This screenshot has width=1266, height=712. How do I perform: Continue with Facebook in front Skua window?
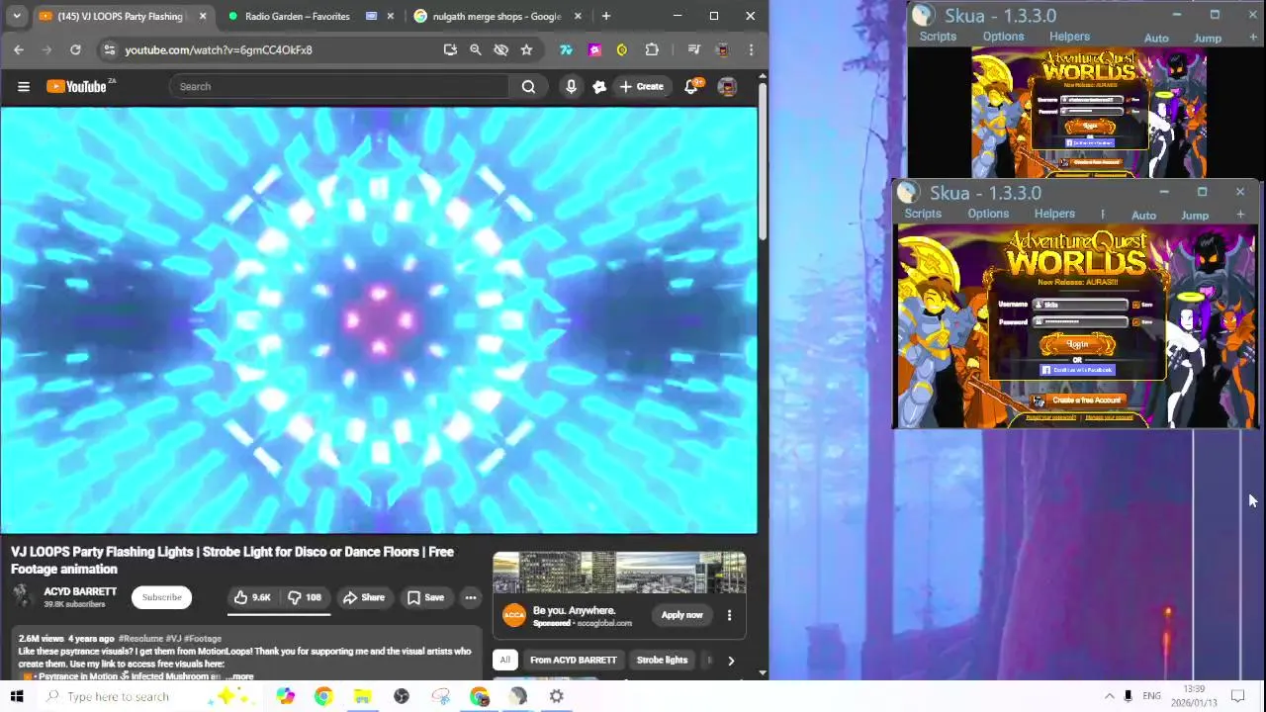pyautogui.click(x=1077, y=370)
